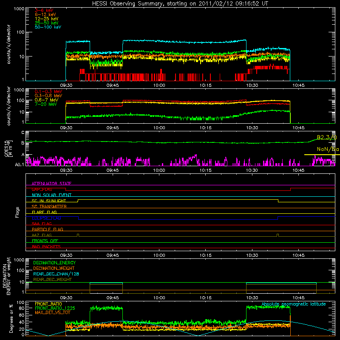Select the DECIMATION_ENERGY legend label

pos(54,263)
